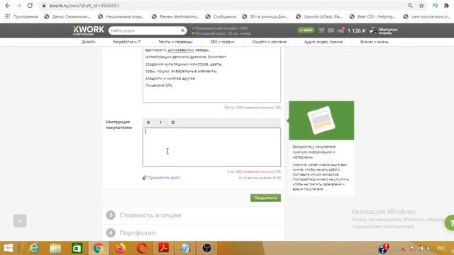Click the РУС language indicator
This screenshot has height=255, width=454.
pos(441,249)
